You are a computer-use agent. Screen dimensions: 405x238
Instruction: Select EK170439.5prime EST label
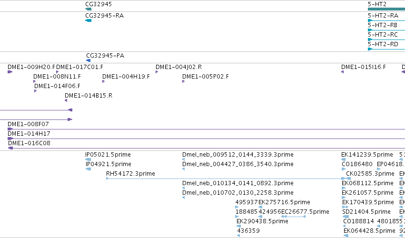click(368, 202)
